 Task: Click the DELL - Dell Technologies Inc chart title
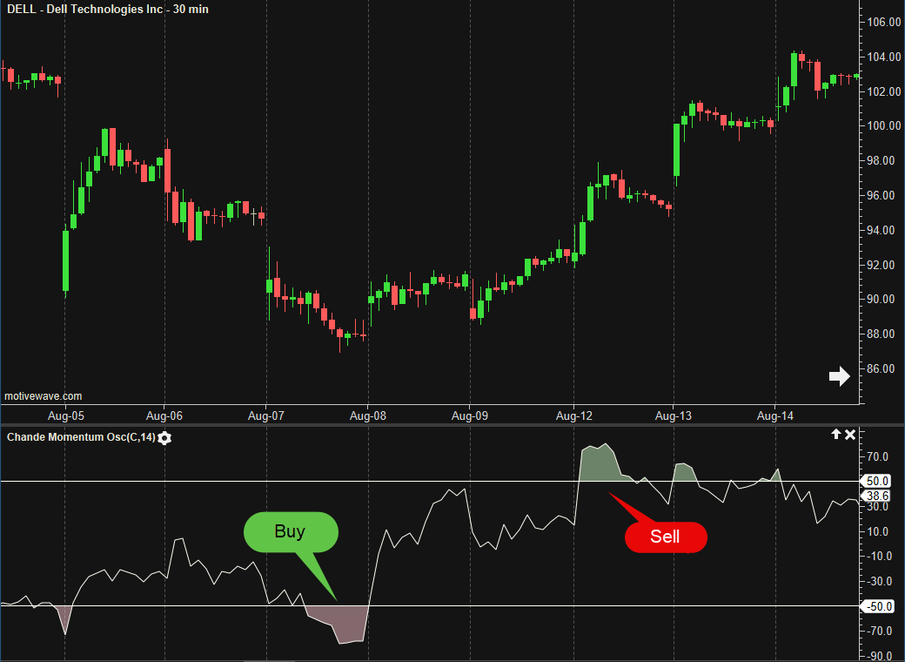point(108,9)
